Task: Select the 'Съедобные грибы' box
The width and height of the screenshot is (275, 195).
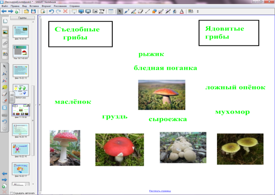Action: (80, 34)
